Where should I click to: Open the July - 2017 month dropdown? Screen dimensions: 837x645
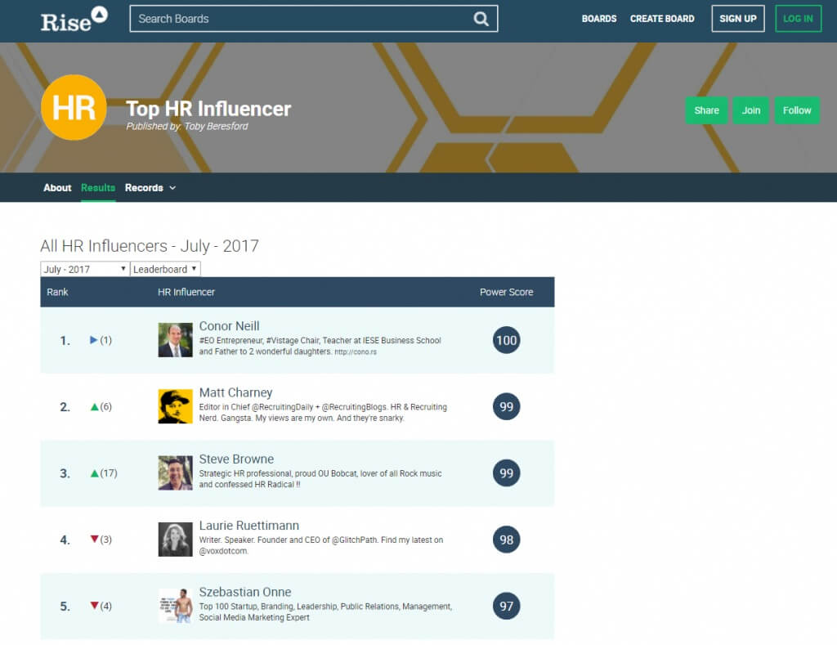point(85,268)
